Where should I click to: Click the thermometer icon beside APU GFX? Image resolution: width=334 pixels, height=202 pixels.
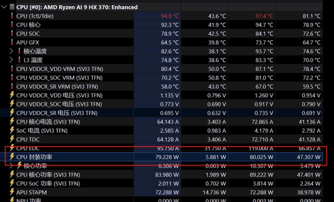(12, 43)
